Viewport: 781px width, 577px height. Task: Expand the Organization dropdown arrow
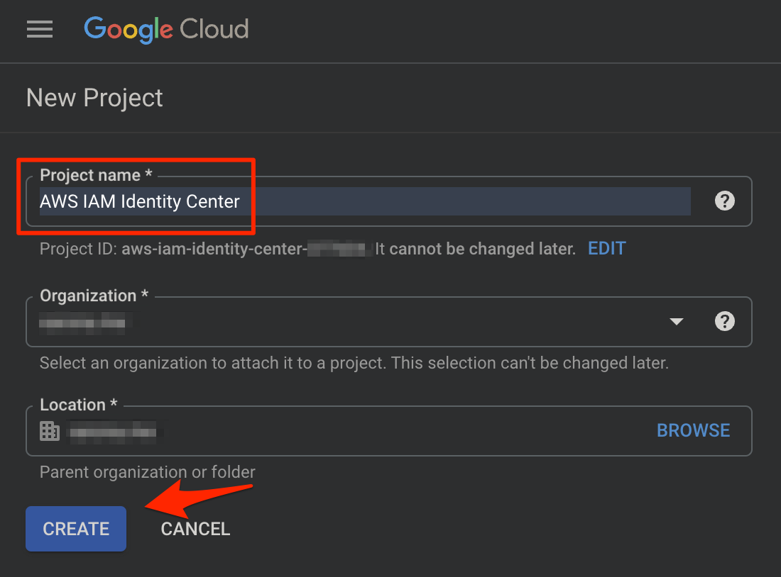[x=677, y=321]
